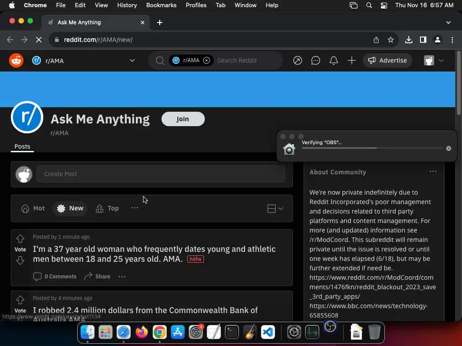Remove the r/AMA search filter chip

[207, 60]
